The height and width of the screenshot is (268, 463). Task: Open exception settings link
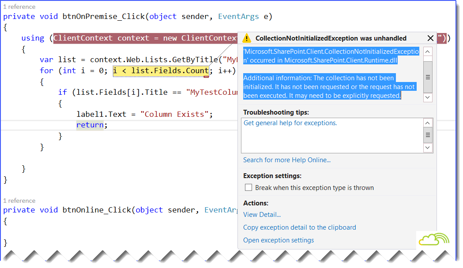tap(279, 240)
